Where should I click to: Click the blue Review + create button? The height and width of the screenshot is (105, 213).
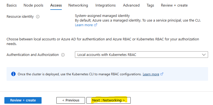[x=23, y=100]
